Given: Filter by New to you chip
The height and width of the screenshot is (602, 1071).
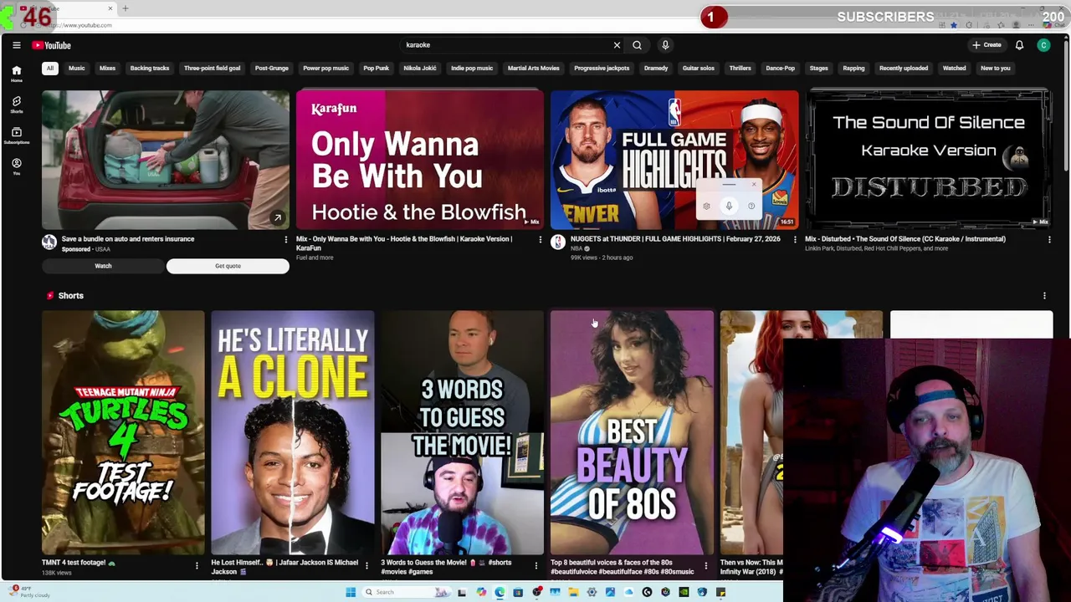Looking at the screenshot, I should [x=995, y=68].
